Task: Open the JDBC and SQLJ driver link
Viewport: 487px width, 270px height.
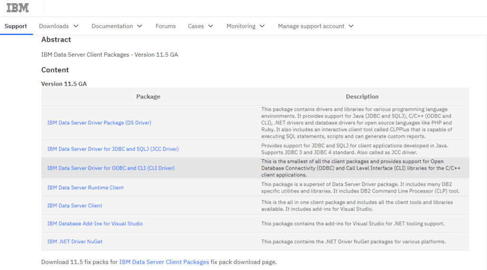Action: pos(113,149)
